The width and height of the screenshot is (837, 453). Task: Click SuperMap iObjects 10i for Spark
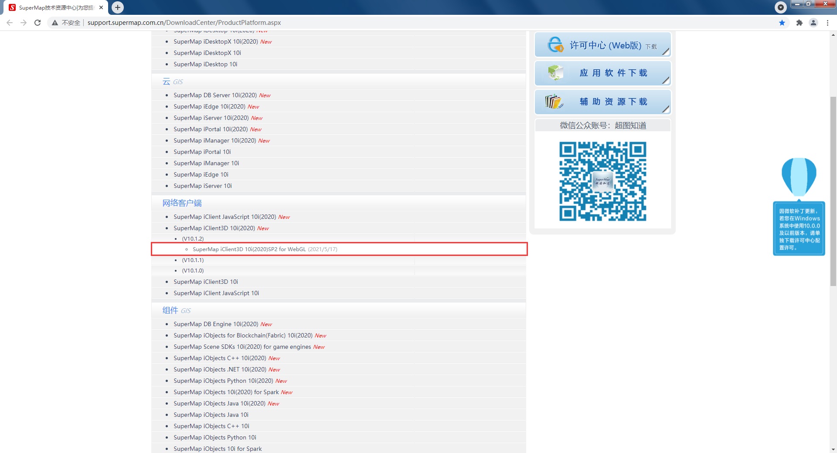[218, 449]
